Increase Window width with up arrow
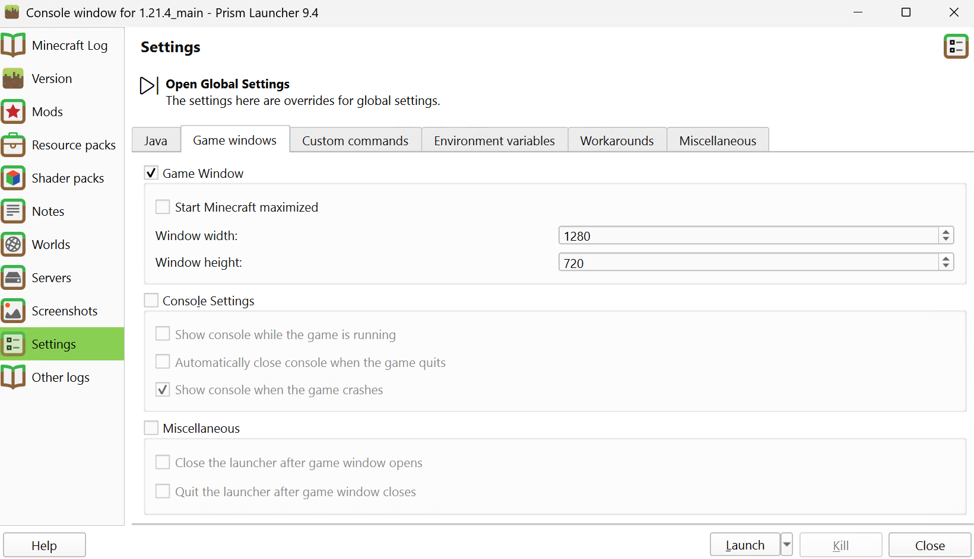The image size is (974, 559). [x=946, y=232]
